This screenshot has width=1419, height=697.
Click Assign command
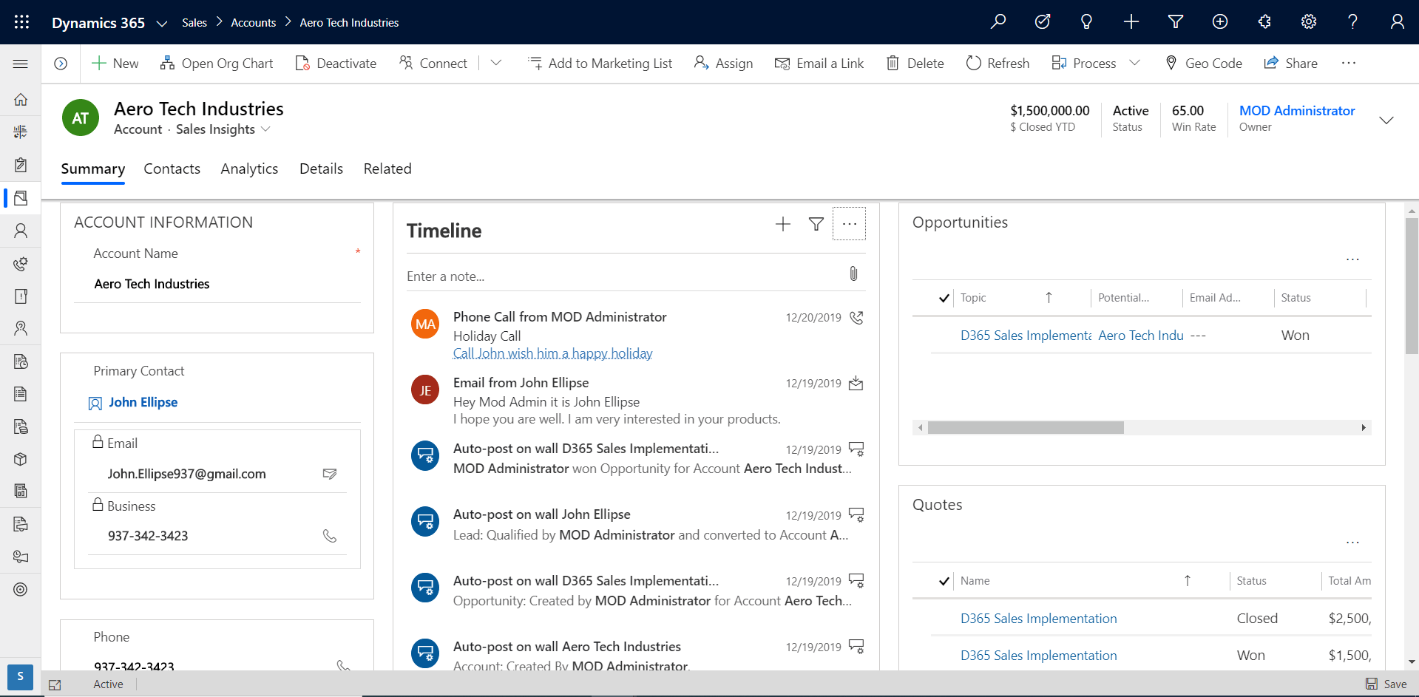coord(723,64)
